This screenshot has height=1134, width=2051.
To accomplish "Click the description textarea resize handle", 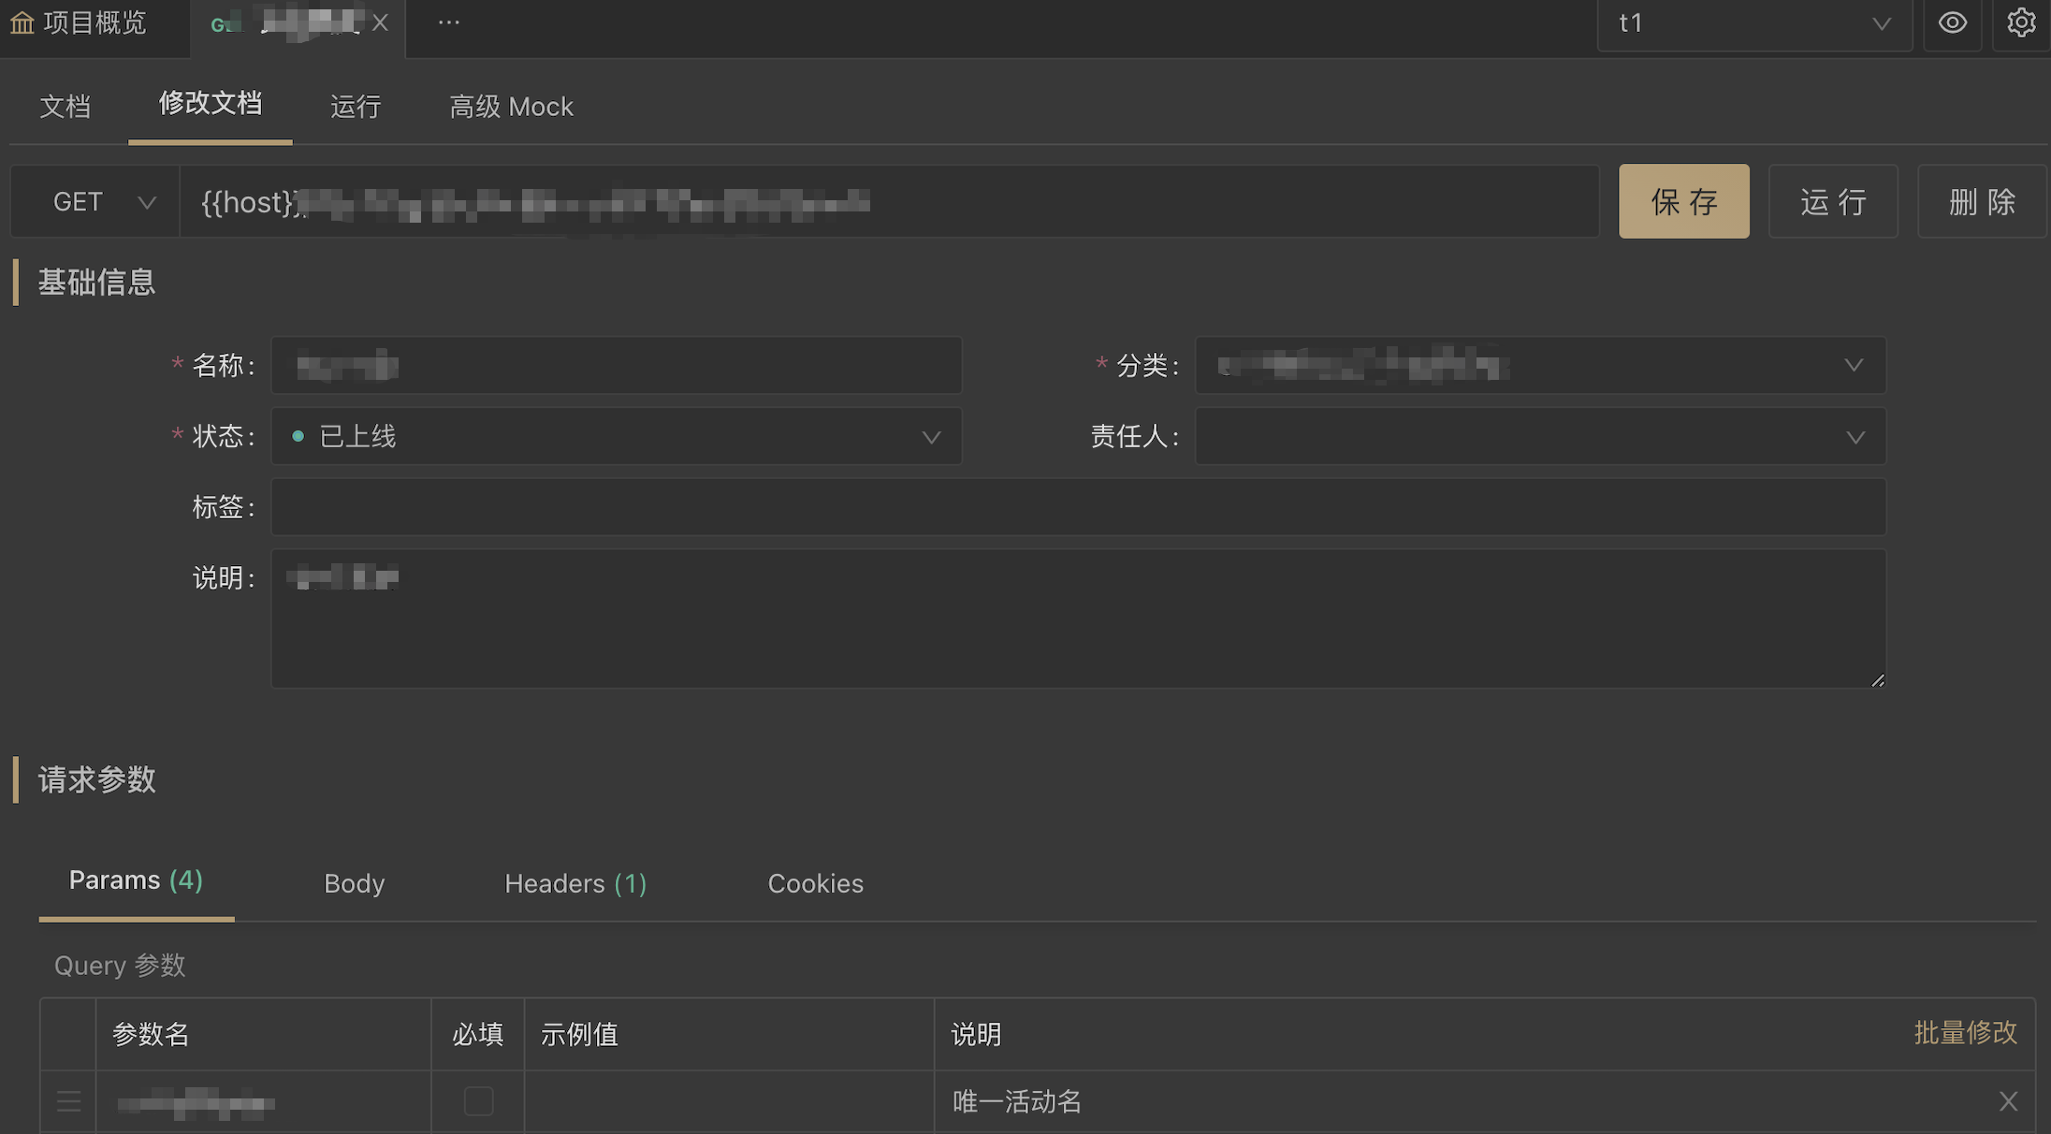I will pyautogui.click(x=1877, y=680).
